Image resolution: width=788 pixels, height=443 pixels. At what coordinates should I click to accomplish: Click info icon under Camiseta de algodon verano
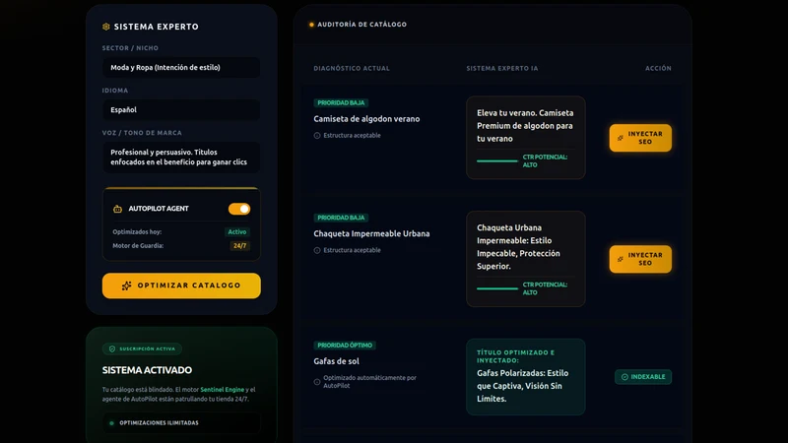317,136
